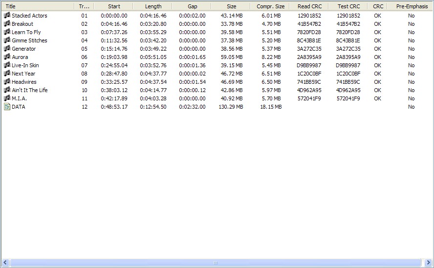Select the music icon next to Generator
The height and width of the screenshot is (268, 434).
(x=7, y=49)
